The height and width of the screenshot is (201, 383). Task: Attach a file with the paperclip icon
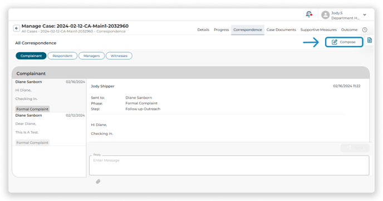coord(98,182)
